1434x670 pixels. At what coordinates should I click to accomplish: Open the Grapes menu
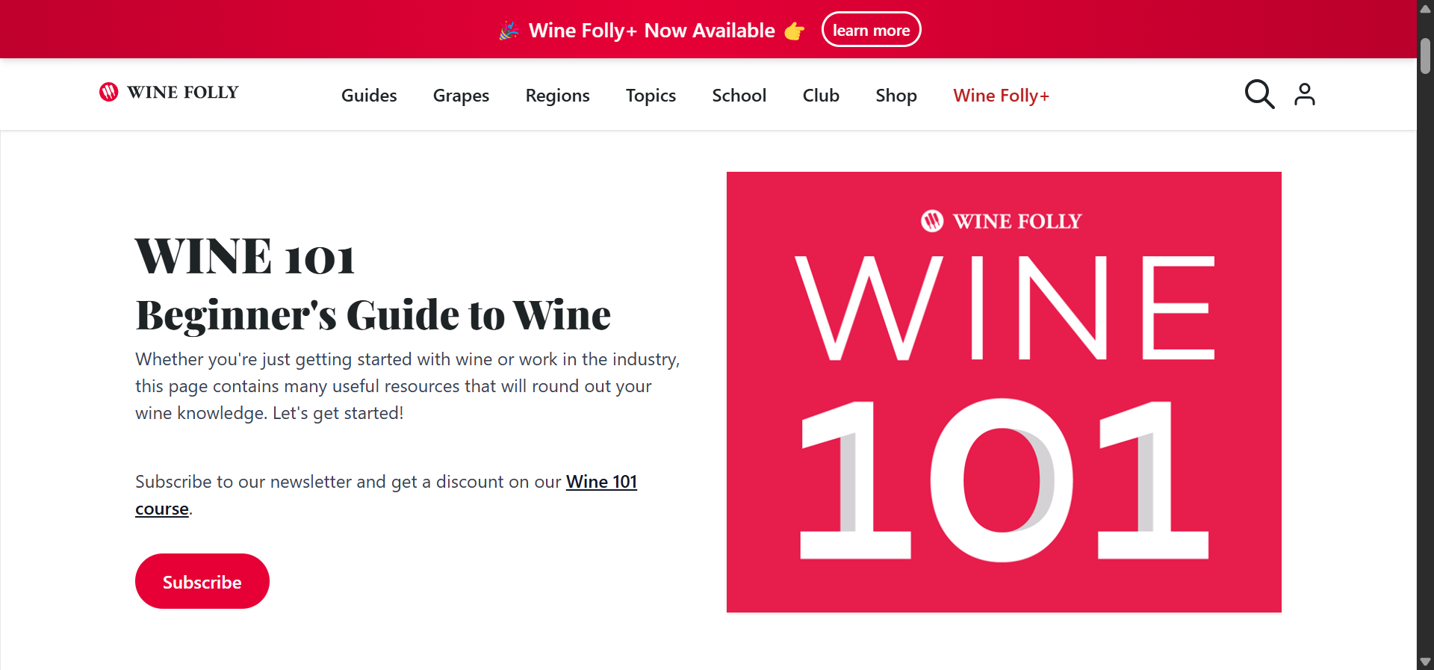pos(461,95)
